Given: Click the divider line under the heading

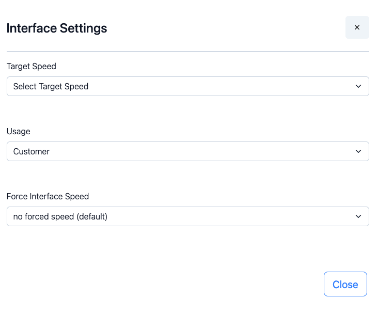Looking at the screenshot, I should [x=187, y=52].
